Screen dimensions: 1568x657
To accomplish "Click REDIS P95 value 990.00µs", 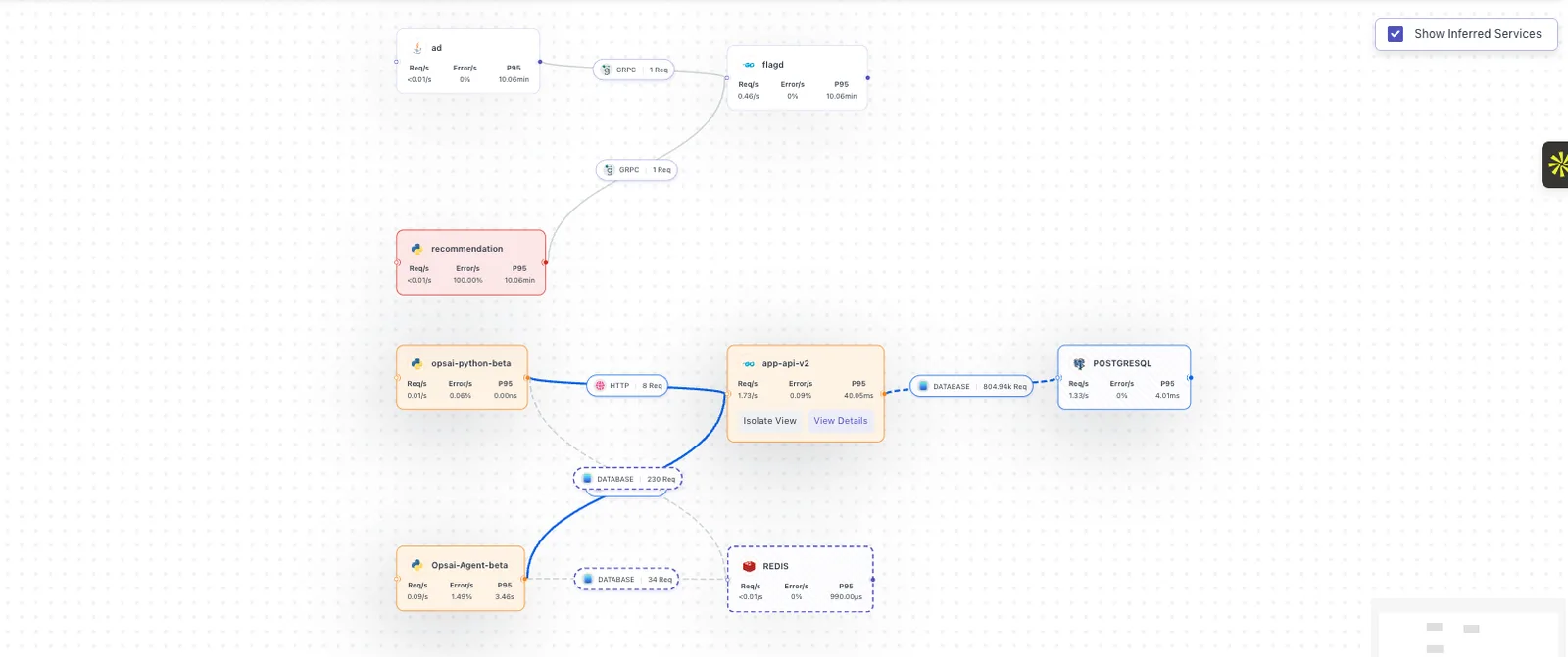I will (847, 596).
